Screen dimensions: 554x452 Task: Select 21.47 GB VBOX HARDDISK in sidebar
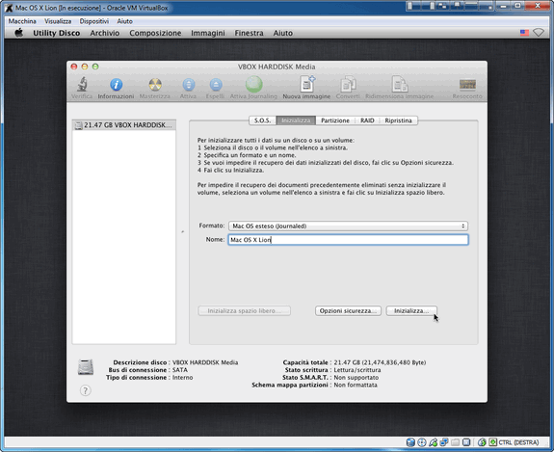coord(124,125)
